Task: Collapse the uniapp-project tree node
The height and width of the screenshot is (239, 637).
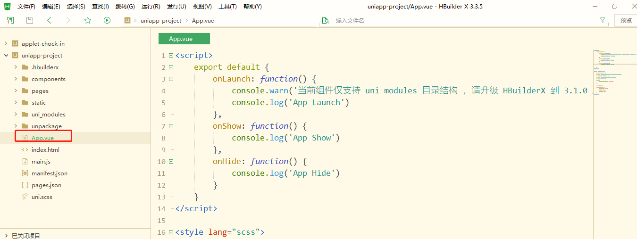Action: pyautogui.click(x=6, y=56)
